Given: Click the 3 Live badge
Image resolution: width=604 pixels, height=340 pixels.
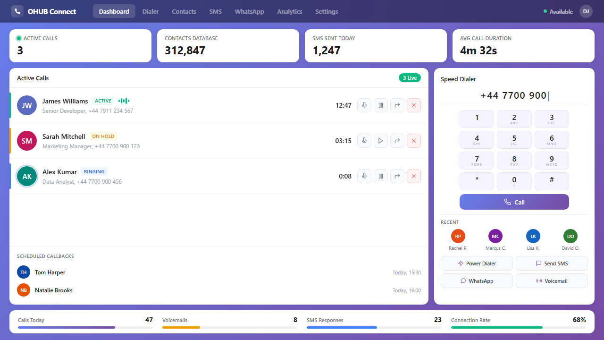Looking at the screenshot, I should pos(410,78).
